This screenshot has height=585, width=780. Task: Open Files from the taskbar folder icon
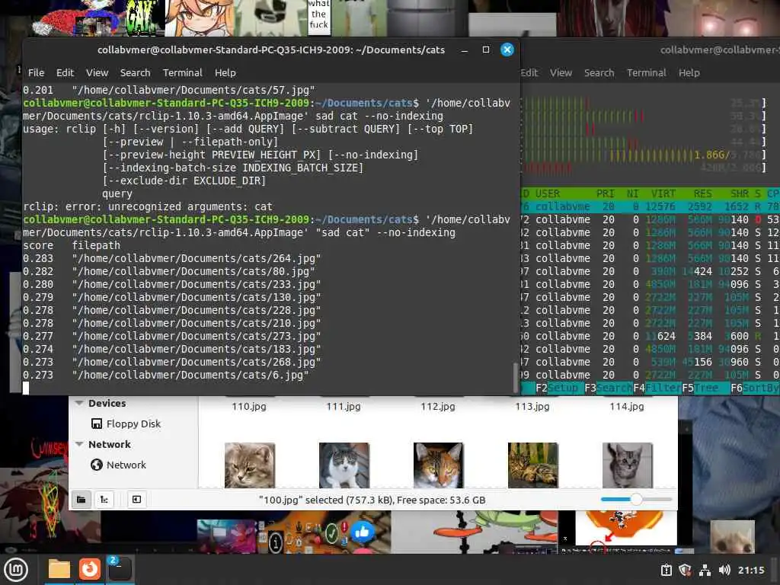coord(59,569)
